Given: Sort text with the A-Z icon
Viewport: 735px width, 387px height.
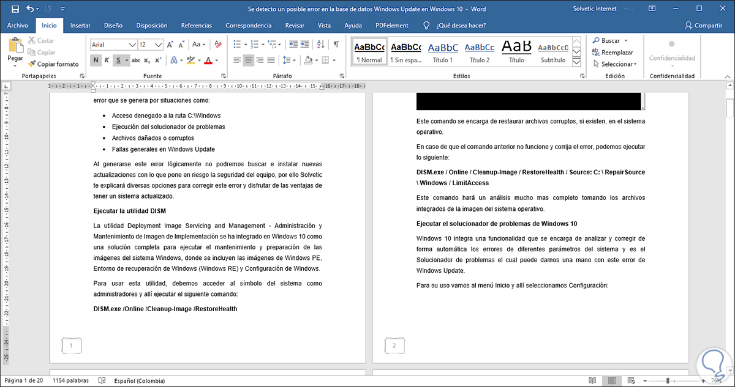Looking at the screenshot, I should (320, 45).
